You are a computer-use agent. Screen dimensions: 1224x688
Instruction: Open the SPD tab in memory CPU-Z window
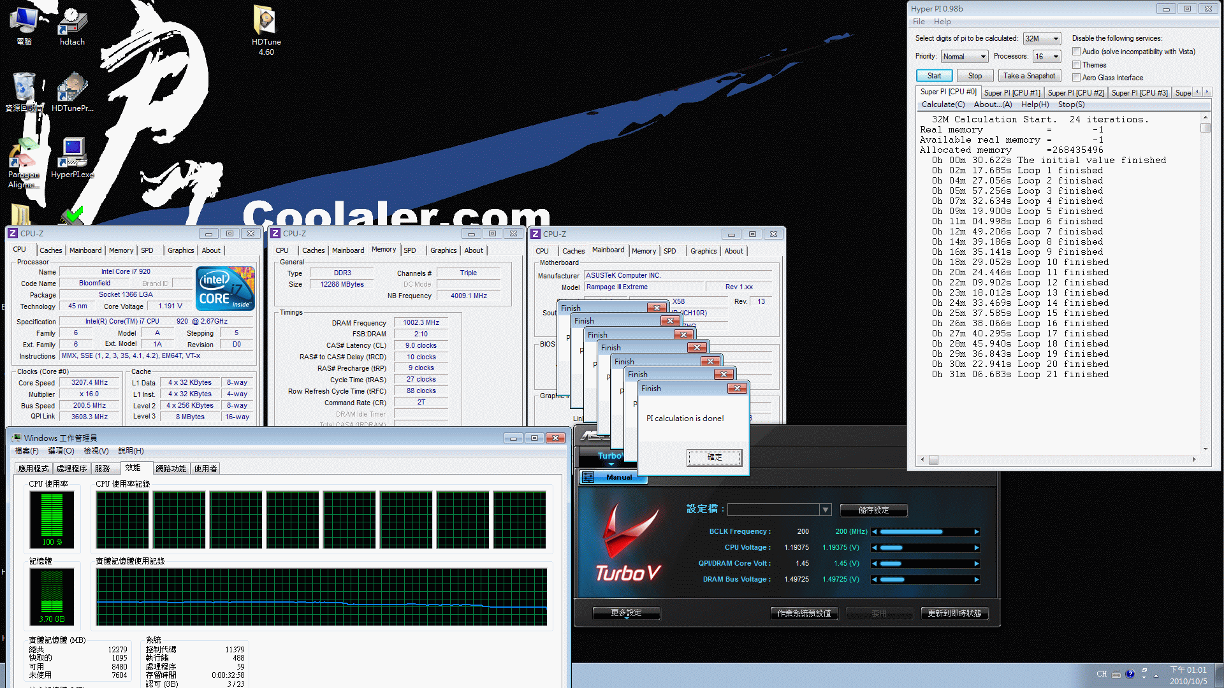[410, 250]
